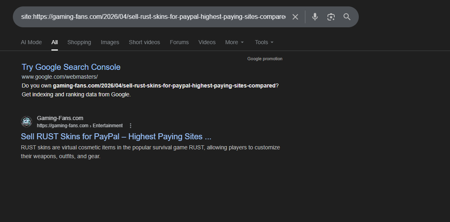The height and width of the screenshot is (222, 450).
Task: Open the Forums tab
Action: (179, 42)
